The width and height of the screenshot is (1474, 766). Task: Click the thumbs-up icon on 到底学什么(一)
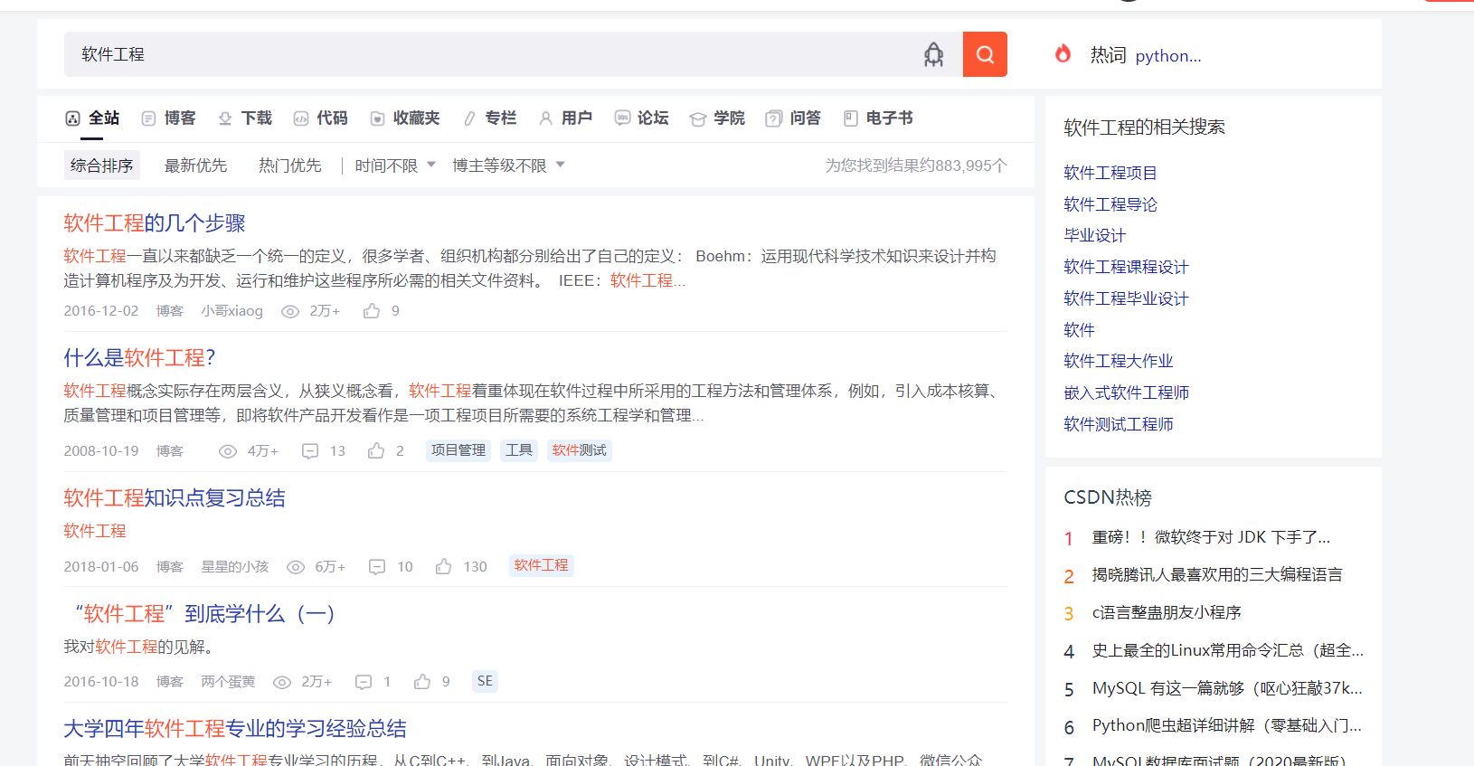pos(422,681)
